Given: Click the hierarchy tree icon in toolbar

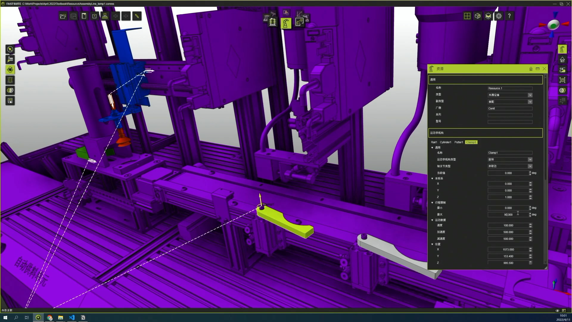Looking at the screenshot, I should click(105, 16).
